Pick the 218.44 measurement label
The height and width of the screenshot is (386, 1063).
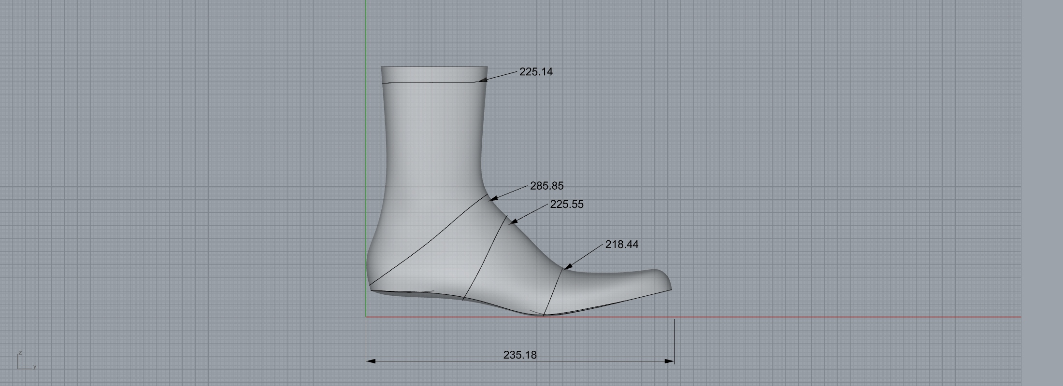click(621, 245)
